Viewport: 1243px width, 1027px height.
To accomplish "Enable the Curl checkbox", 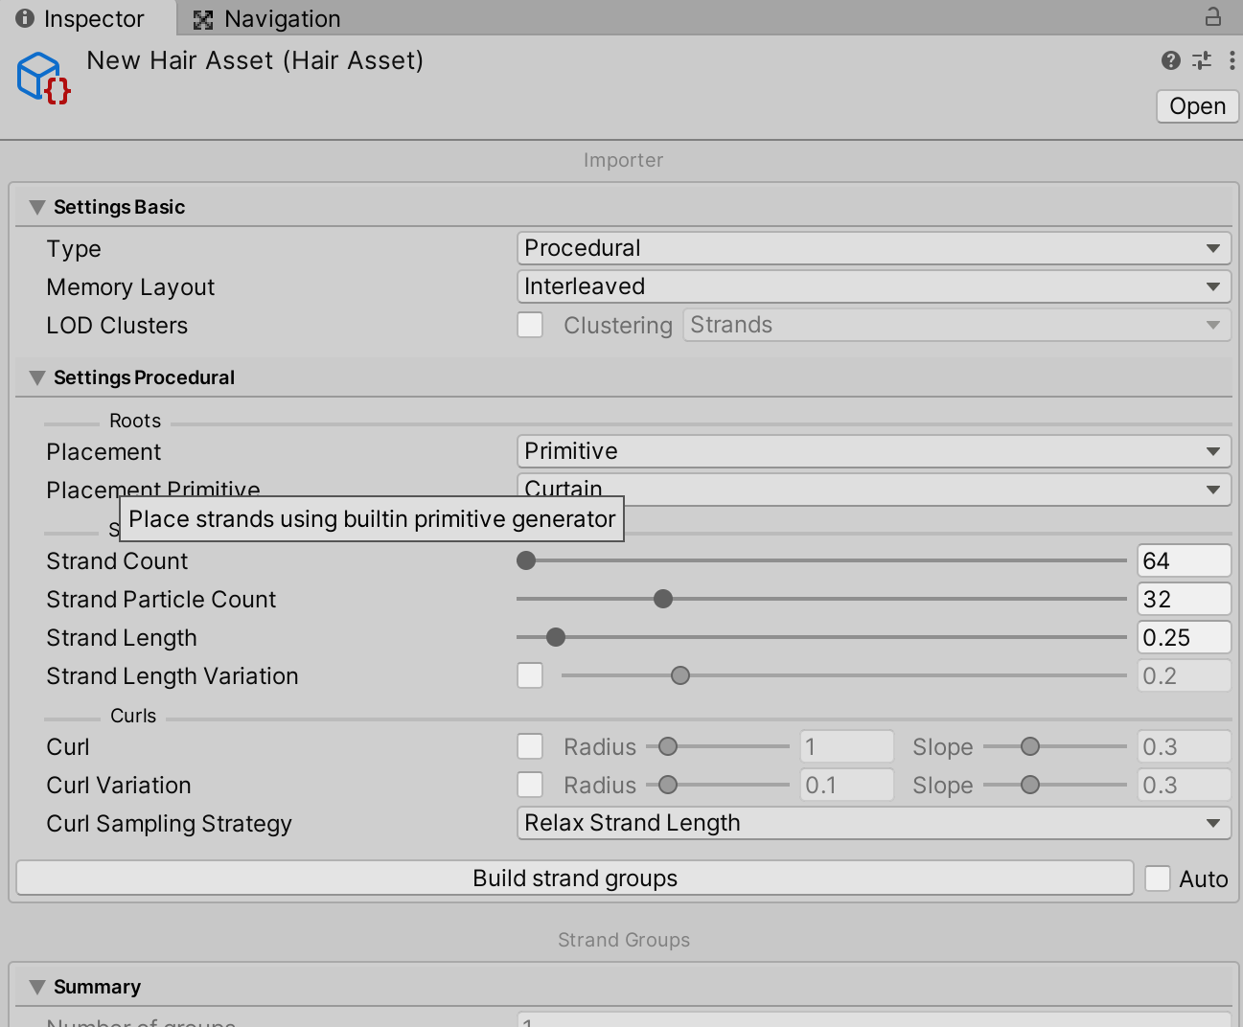I will coord(530,746).
